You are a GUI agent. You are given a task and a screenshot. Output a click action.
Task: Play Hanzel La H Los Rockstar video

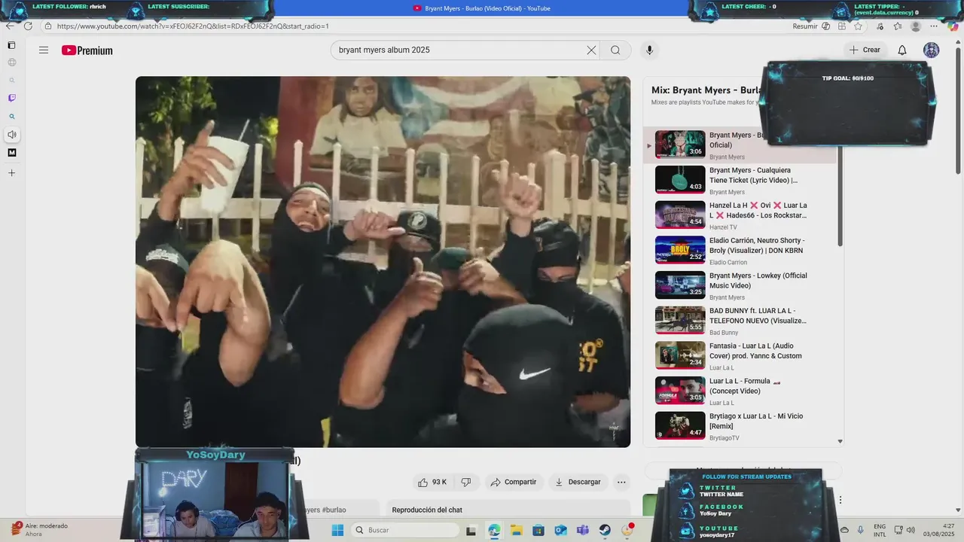(x=740, y=216)
